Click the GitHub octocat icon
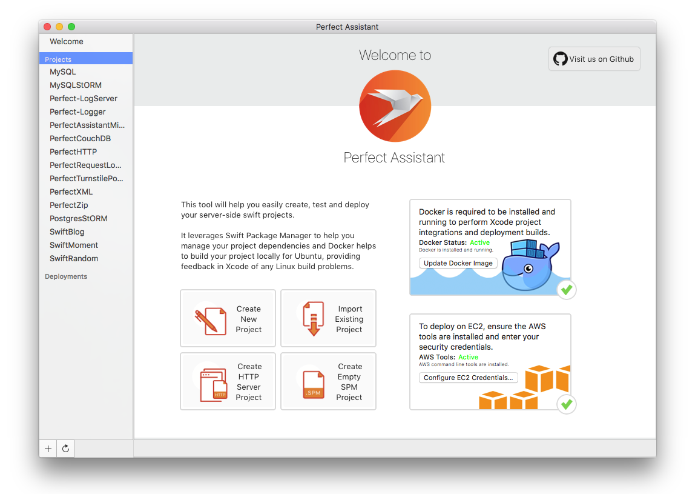The height and width of the screenshot is (494, 698). coord(560,59)
